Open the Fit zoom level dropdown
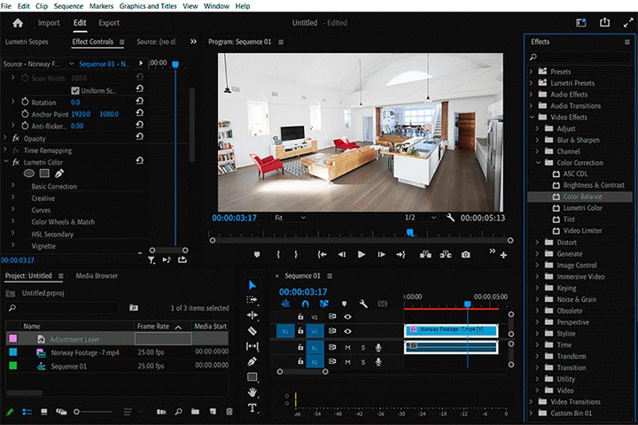 (290, 217)
